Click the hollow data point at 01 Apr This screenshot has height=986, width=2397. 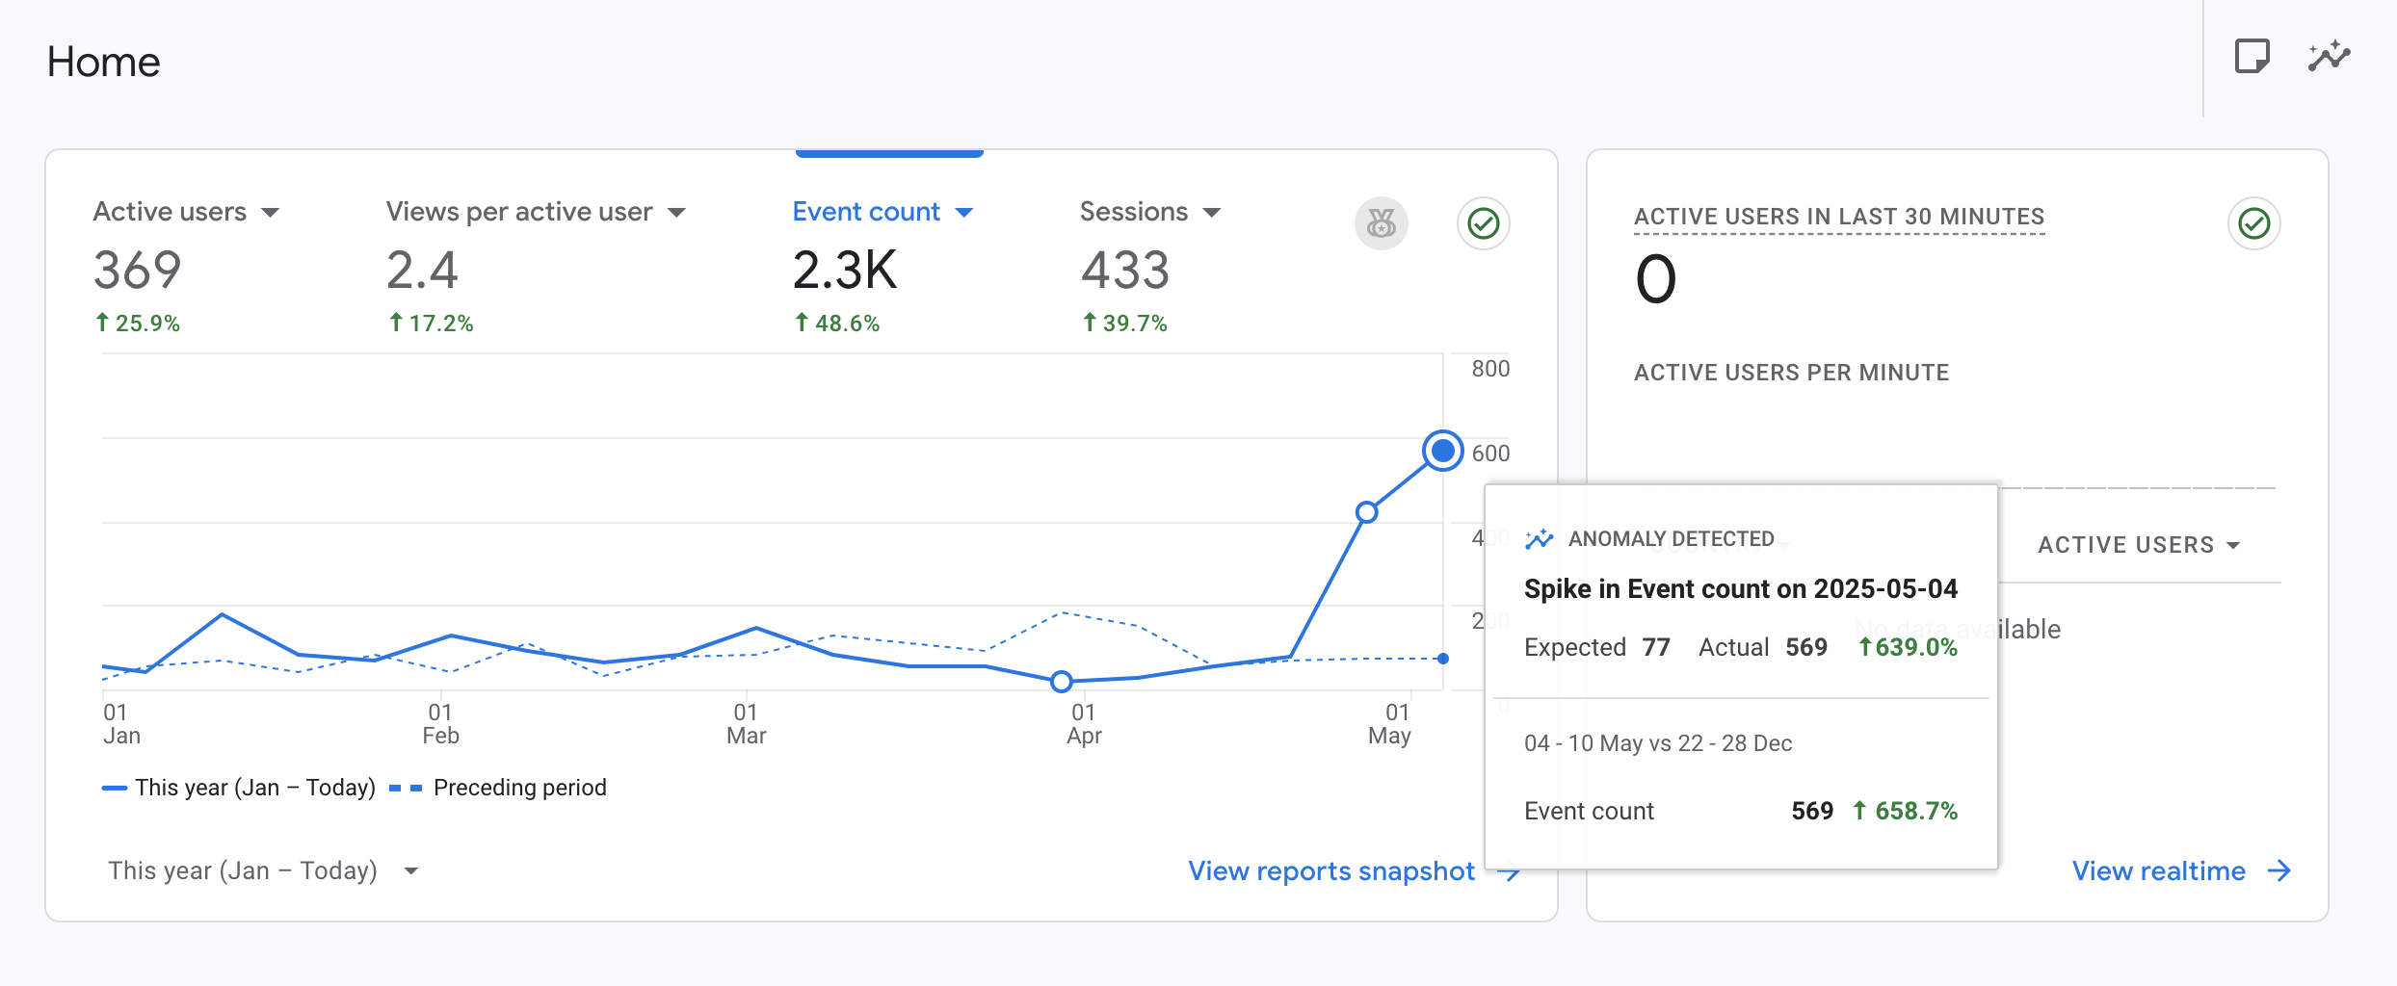(x=1061, y=682)
